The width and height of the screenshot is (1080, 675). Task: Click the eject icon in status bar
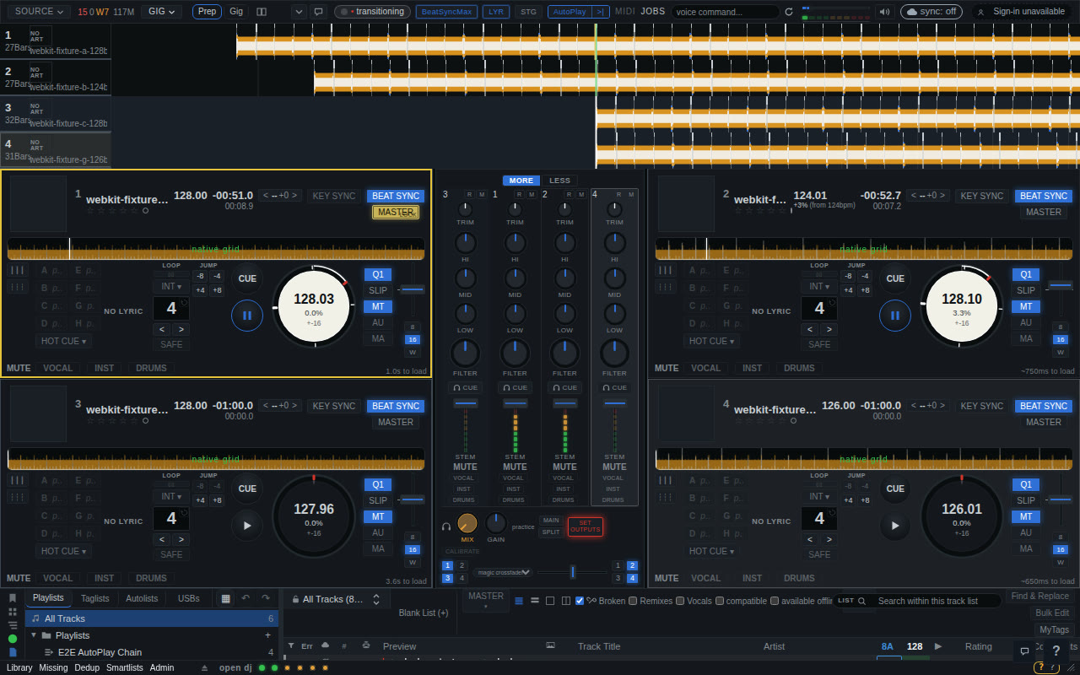(204, 667)
